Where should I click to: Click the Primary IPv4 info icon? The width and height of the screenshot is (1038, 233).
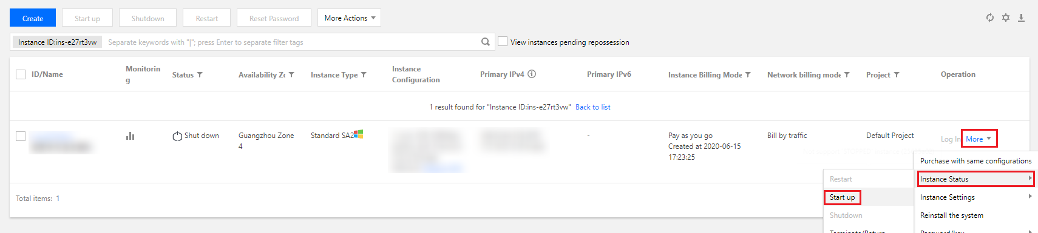point(532,74)
